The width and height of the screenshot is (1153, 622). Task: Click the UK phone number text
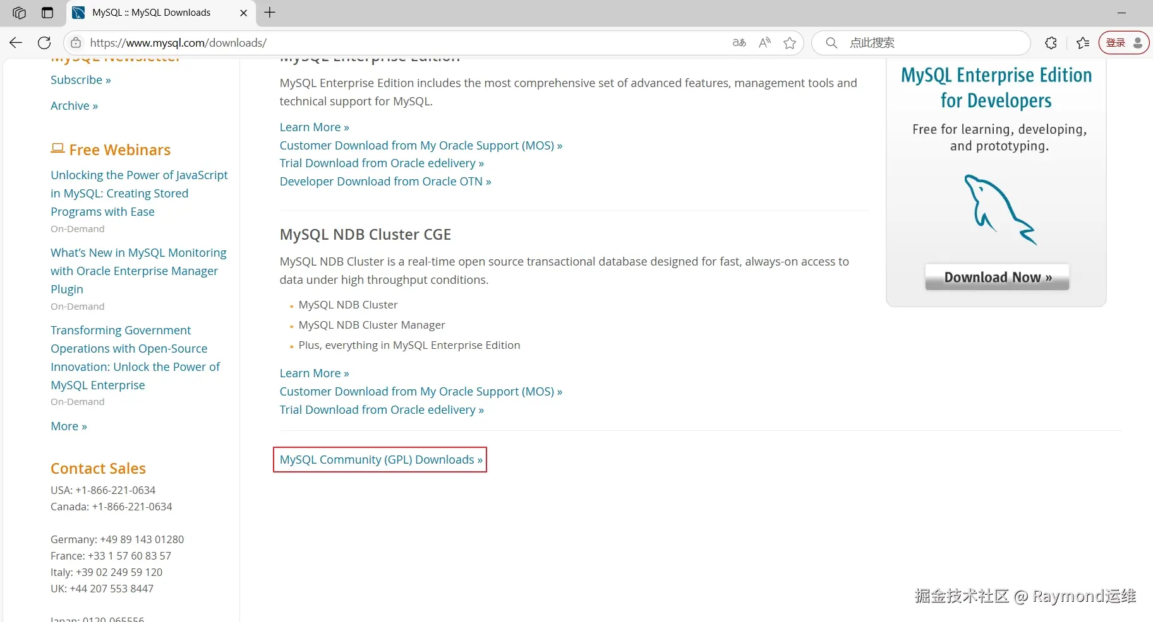(102, 589)
